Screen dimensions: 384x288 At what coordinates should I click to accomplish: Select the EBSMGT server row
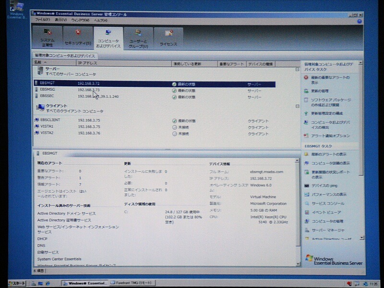click(x=155, y=84)
